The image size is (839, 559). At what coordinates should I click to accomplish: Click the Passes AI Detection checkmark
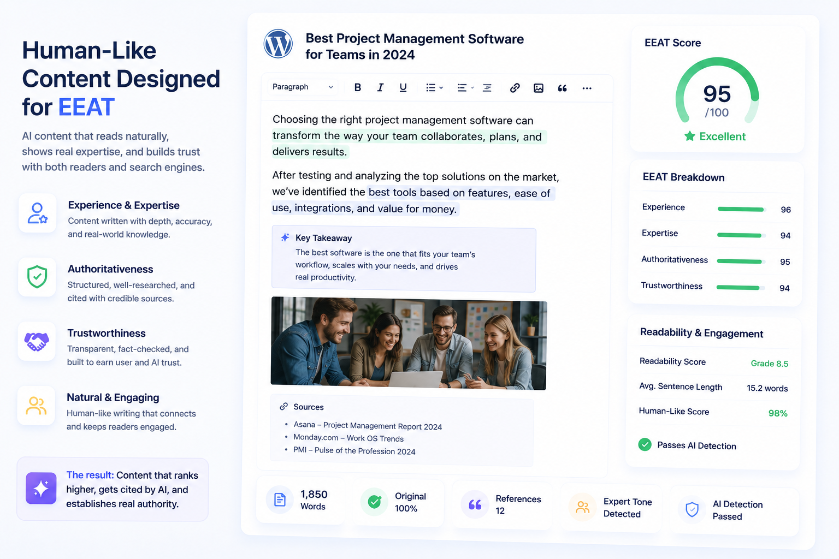click(645, 444)
